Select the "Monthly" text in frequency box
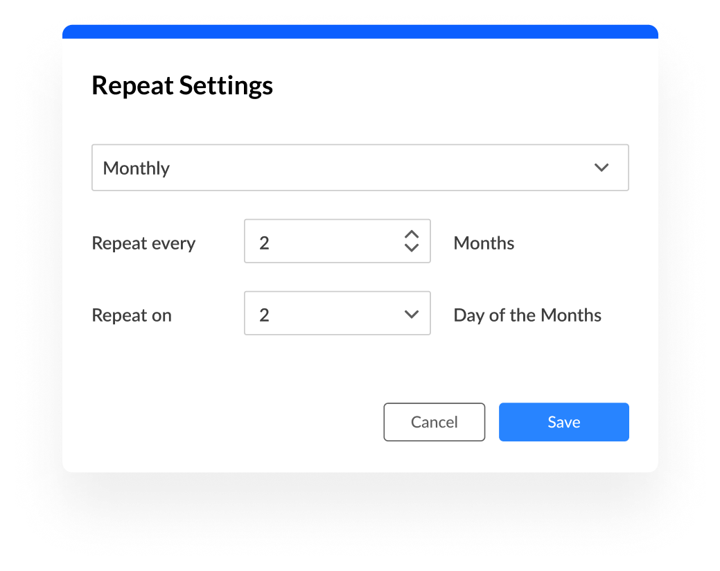Viewport: 720px width, 571px height. 137,168
